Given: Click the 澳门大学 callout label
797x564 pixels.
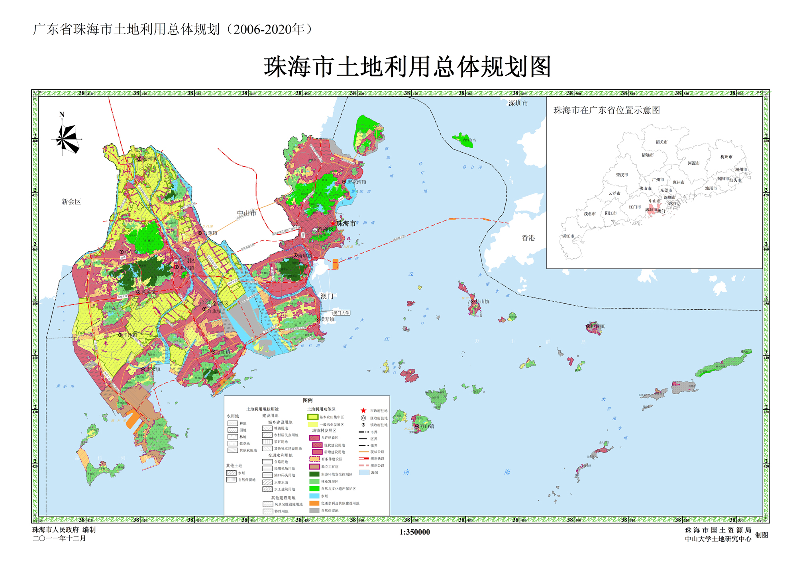Looking at the screenshot, I should [341, 313].
